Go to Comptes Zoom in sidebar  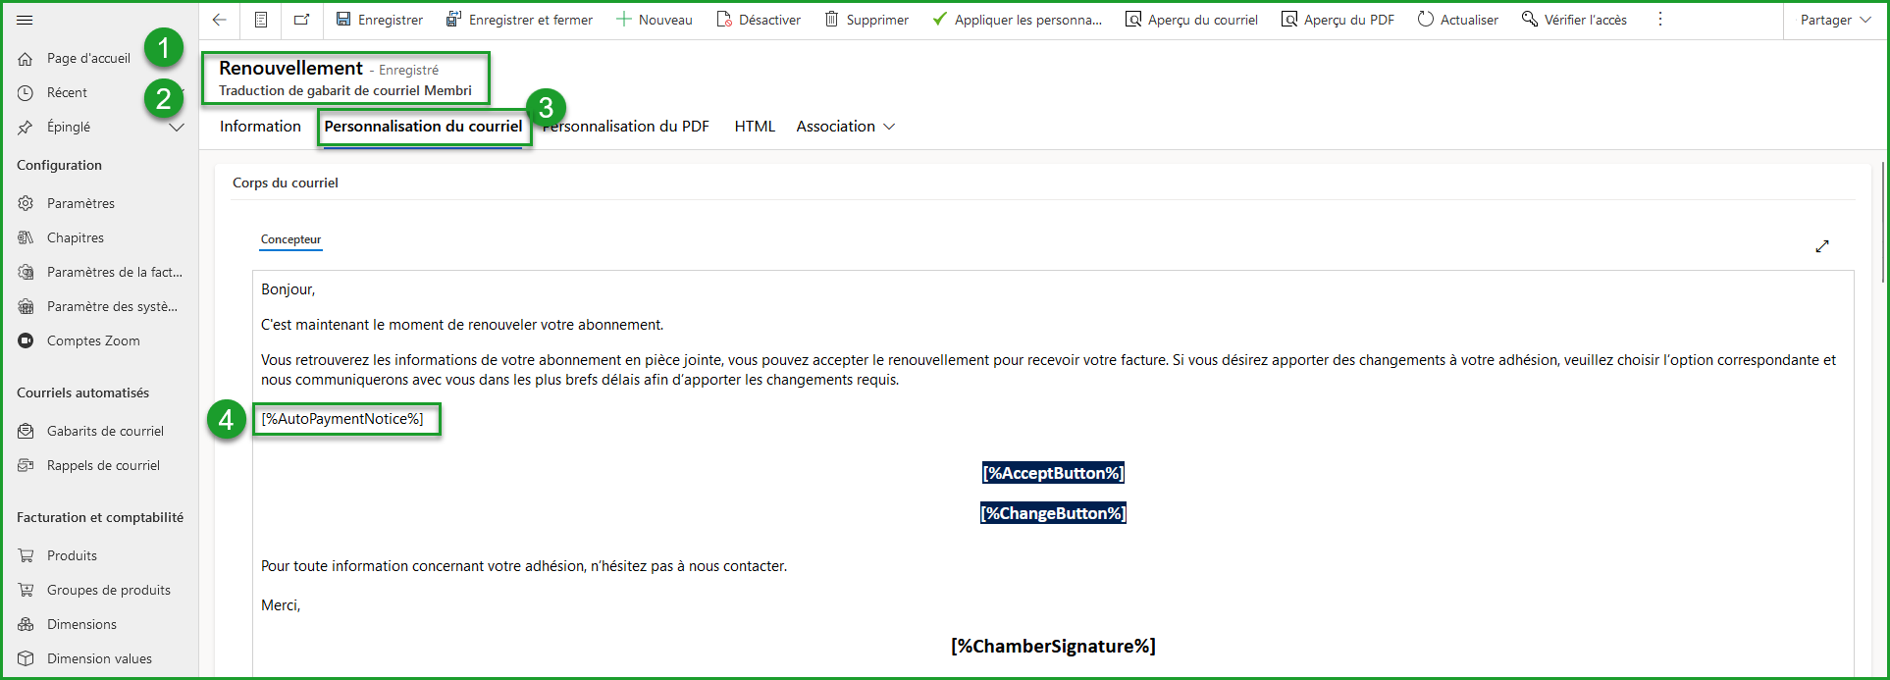[x=93, y=340]
